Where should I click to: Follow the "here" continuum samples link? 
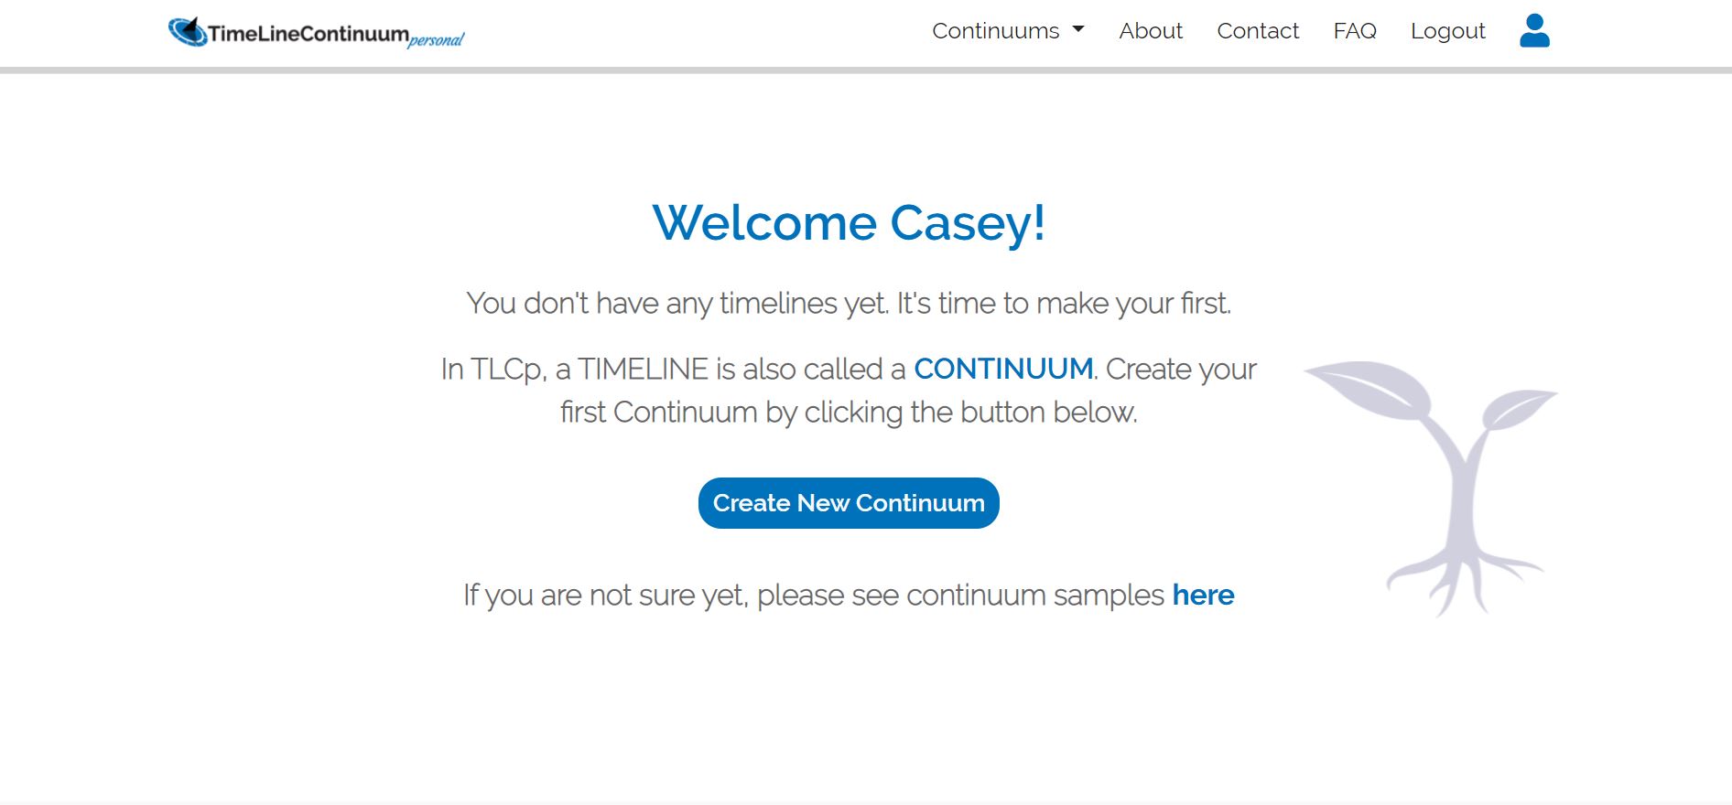(x=1203, y=596)
